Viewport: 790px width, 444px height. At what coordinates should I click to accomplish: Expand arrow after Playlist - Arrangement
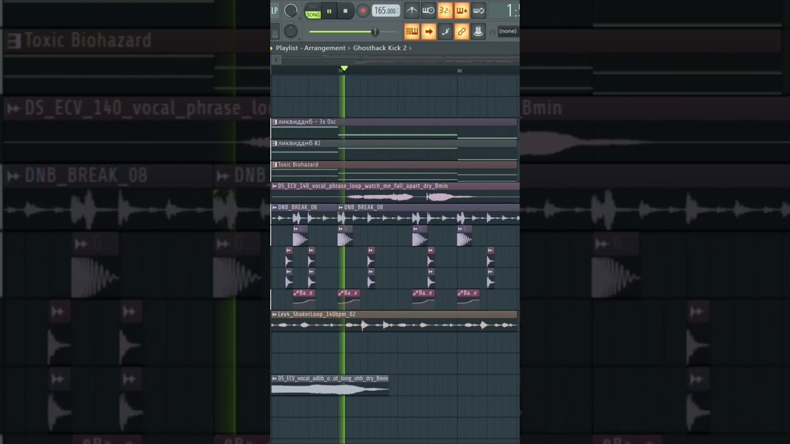[x=349, y=48]
